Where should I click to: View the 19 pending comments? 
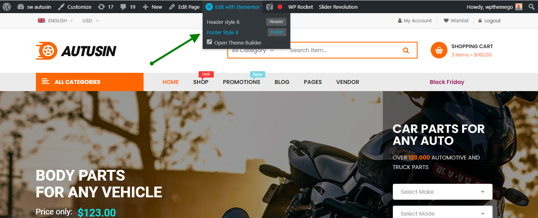pos(128,7)
